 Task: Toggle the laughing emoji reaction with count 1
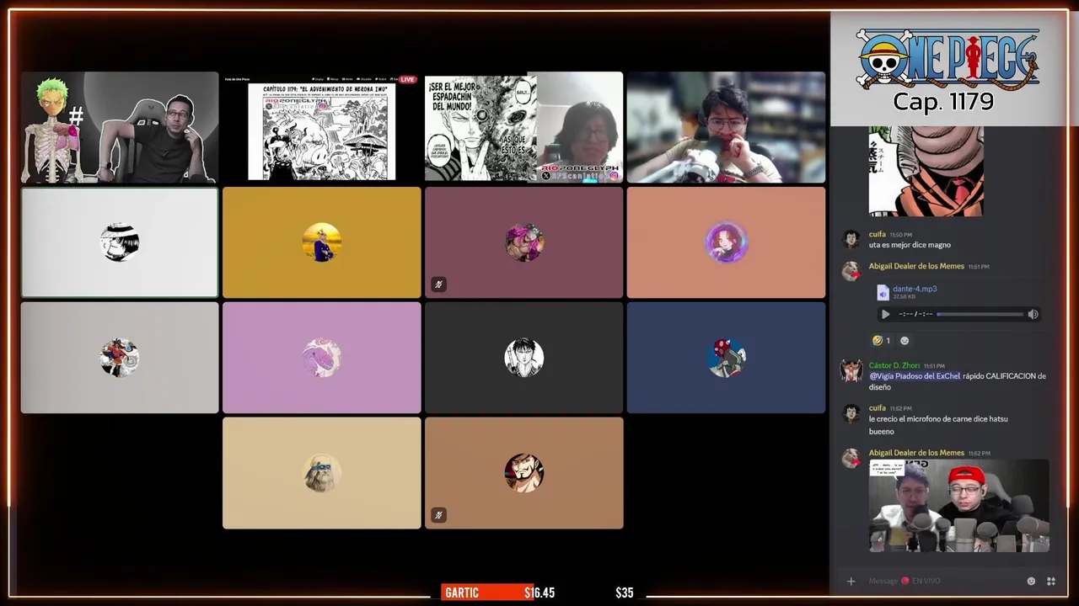[x=882, y=341]
